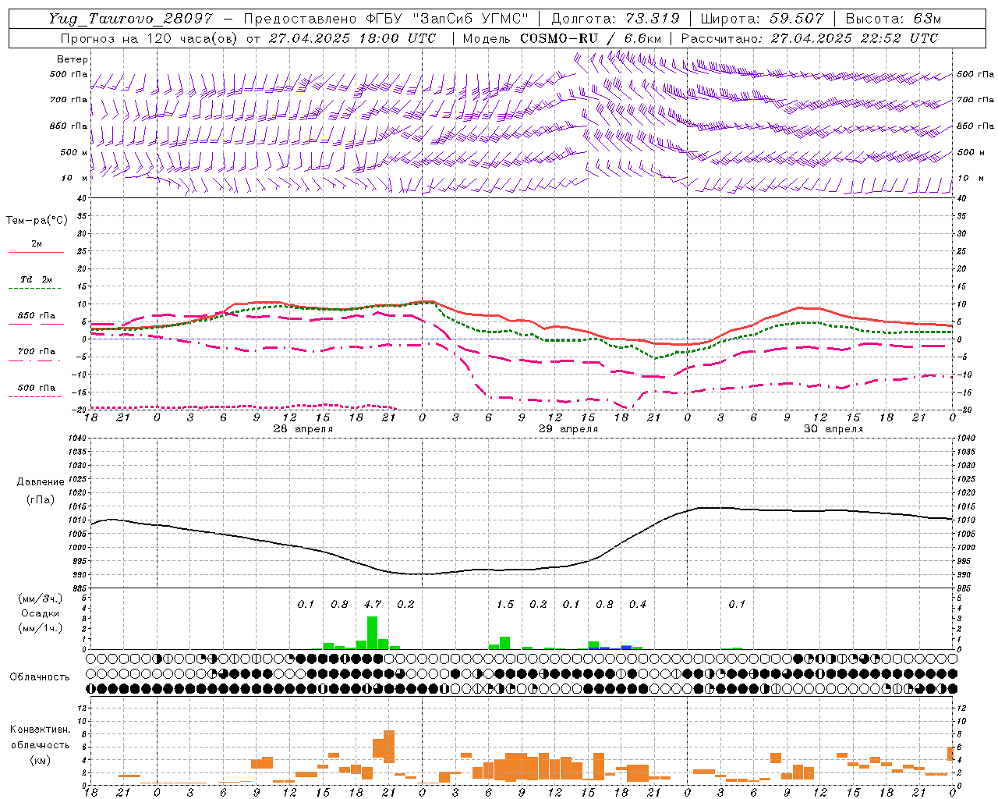Click the tallest orange convective cloud bar
998x799 pixels.
(x=389, y=747)
